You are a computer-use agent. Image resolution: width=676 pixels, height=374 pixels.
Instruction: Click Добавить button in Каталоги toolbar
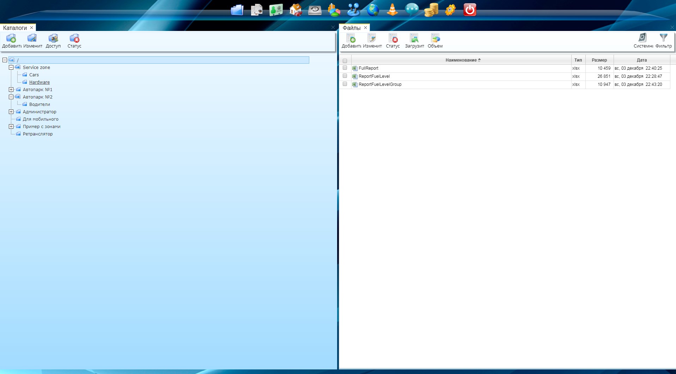(12, 41)
